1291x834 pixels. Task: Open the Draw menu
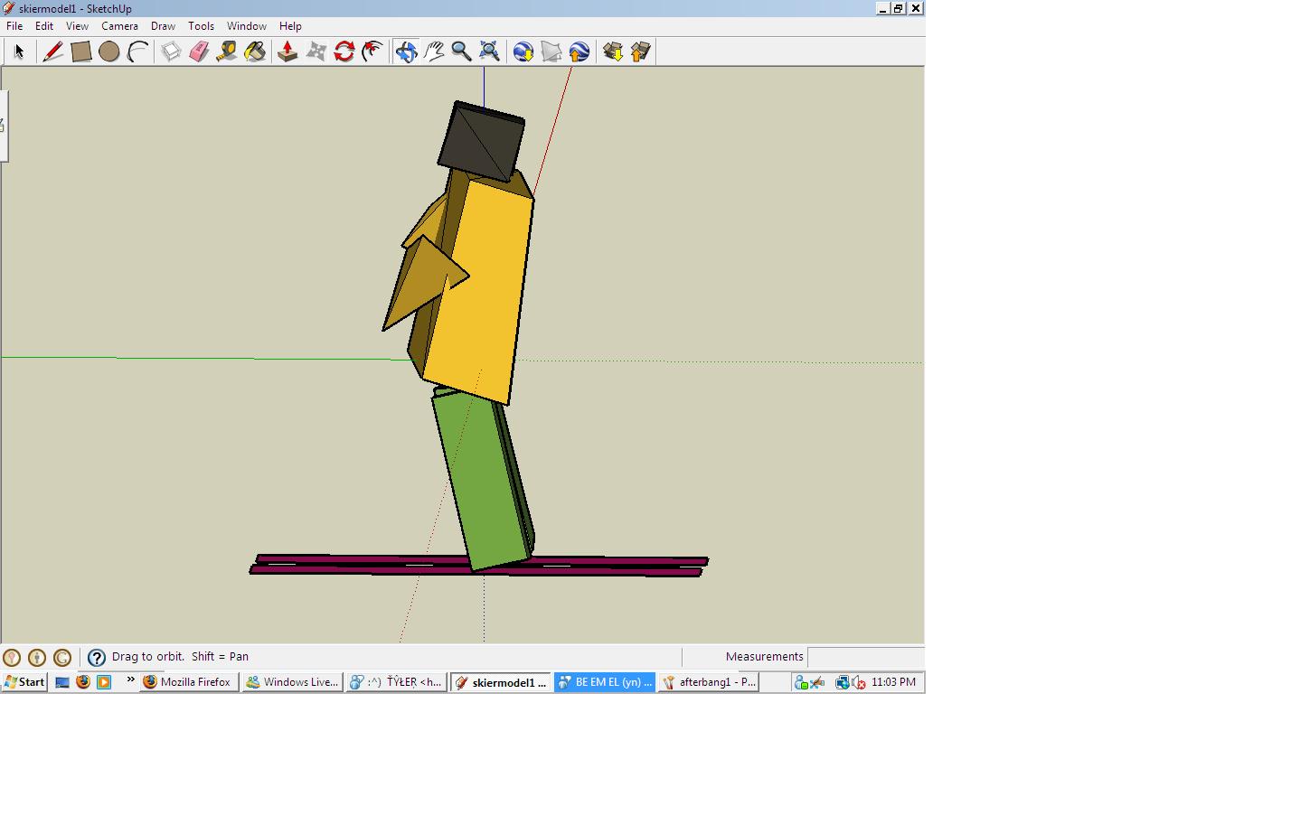coord(163,26)
